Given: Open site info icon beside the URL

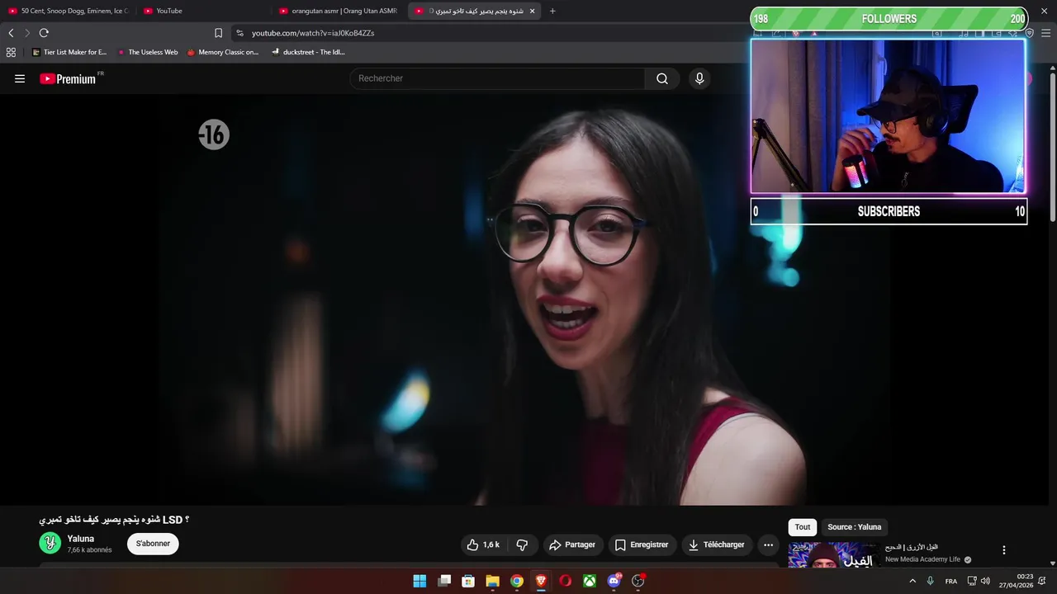Looking at the screenshot, I should click(x=239, y=33).
